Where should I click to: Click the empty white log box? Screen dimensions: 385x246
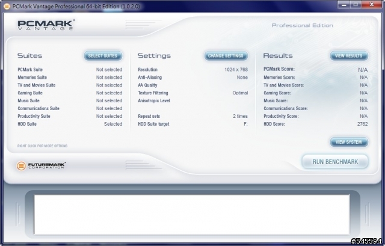pyautogui.click(x=191, y=215)
